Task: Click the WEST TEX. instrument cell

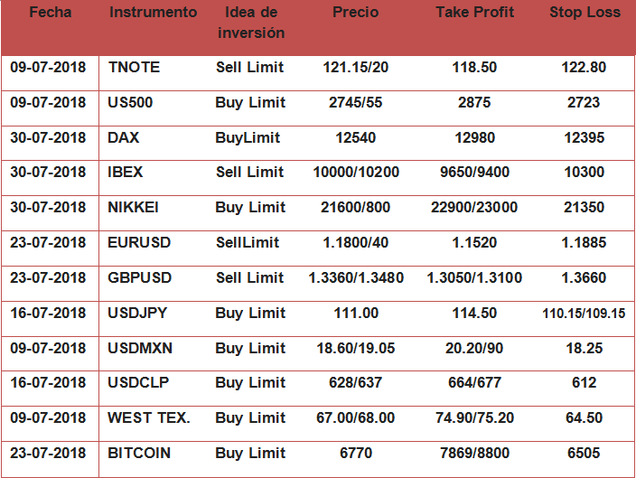Action: (149, 418)
